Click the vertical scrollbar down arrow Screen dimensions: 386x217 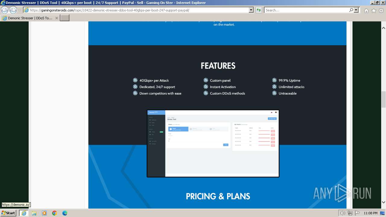(384, 202)
